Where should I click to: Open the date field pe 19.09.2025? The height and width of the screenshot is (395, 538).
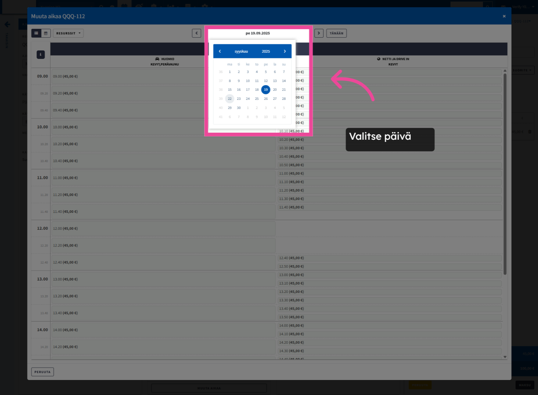(x=258, y=33)
